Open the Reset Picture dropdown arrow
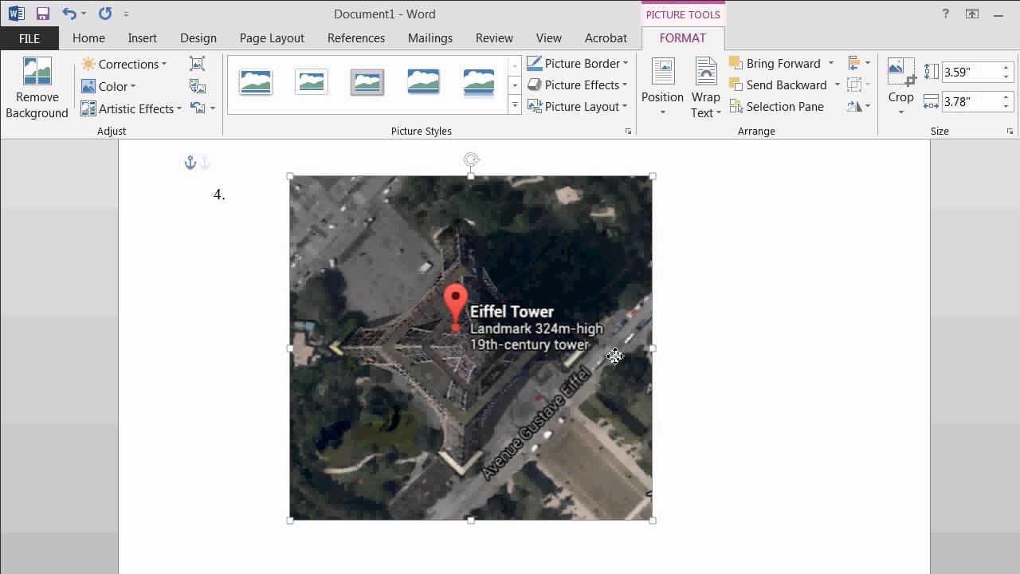The height and width of the screenshot is (574, 1020). [213, 108]
